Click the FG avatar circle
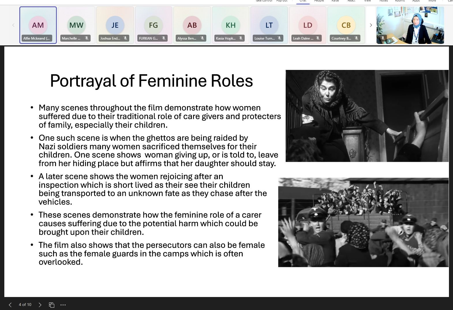Viewport: 453px width, 310px height. click(x=154, y=25)
